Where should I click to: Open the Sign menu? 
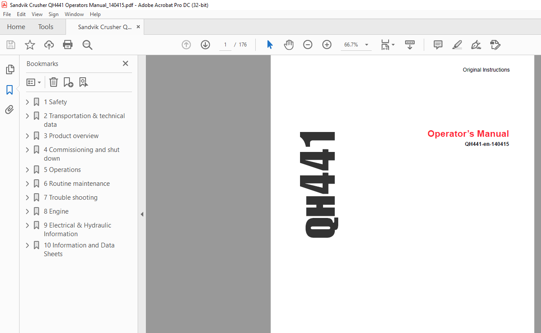pos(53,14)
